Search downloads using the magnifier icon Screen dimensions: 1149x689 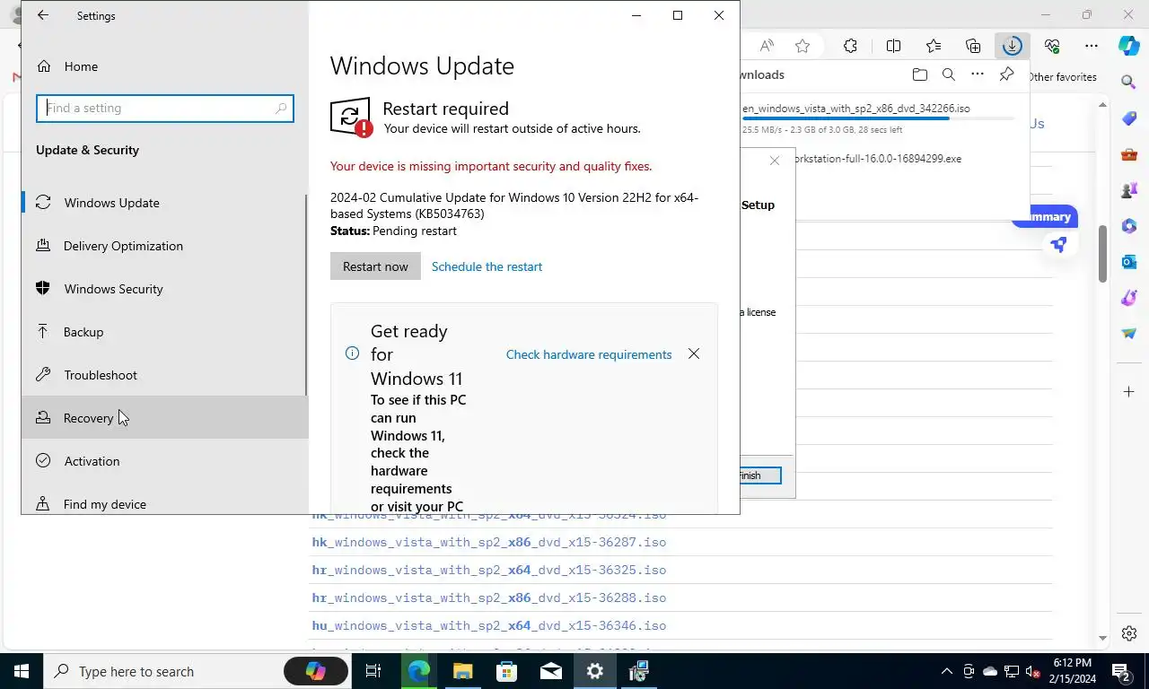pyautogui.click(x=948, y=74)
